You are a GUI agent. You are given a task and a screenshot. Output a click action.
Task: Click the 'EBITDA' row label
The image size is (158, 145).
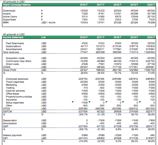8,111
